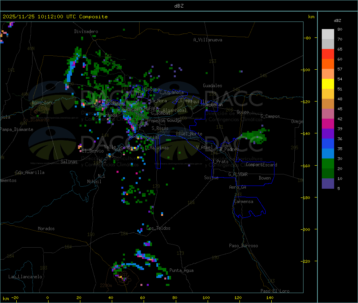Click the Tropezon Goudge label

(x=164, y=120)
